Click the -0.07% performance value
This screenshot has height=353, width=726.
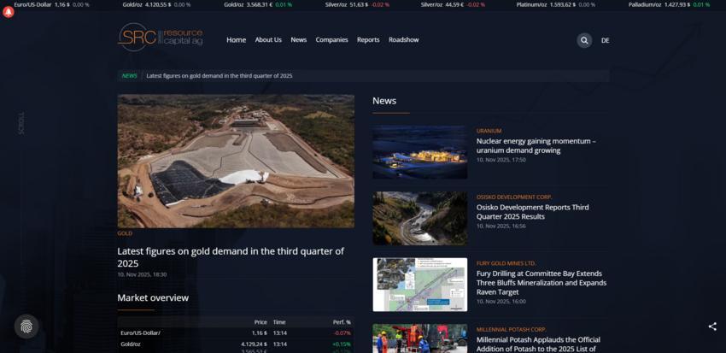point(343,333)
